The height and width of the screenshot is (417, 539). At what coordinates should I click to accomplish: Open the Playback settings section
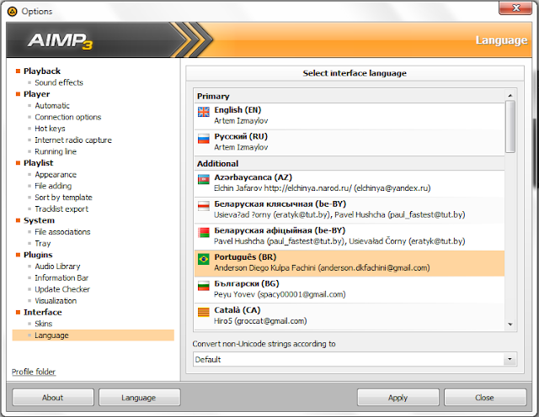pos(42,71)
